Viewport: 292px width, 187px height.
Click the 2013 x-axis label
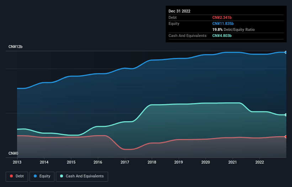pos(17,162)
